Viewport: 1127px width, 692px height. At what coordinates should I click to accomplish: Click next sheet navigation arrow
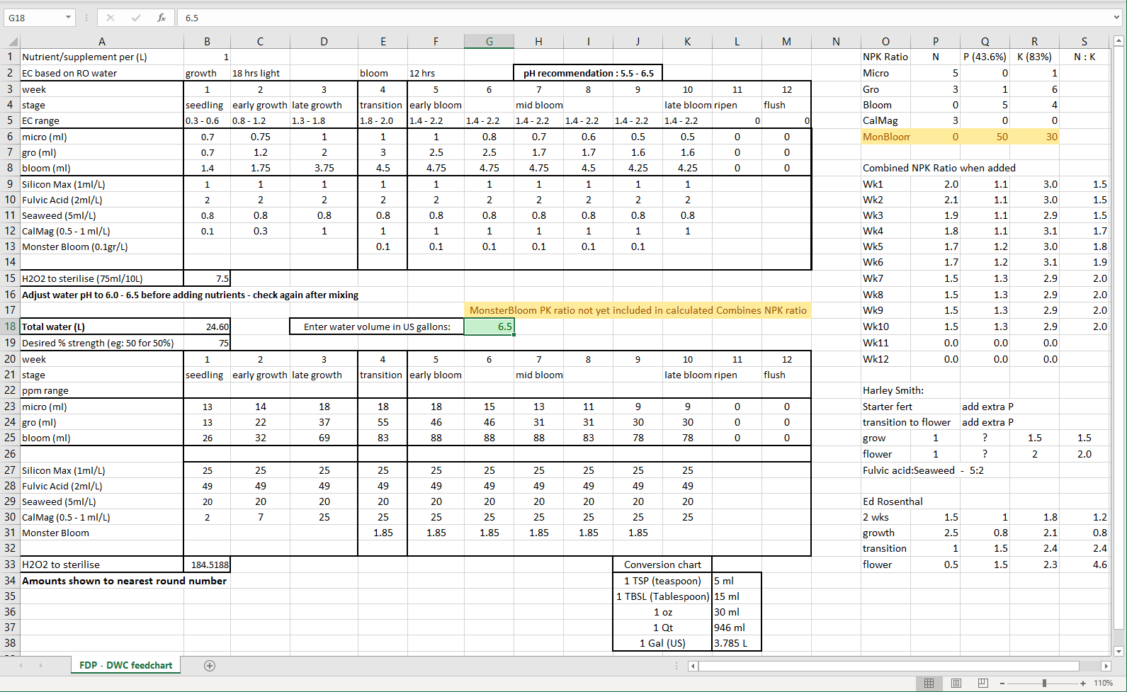(41, 665)
